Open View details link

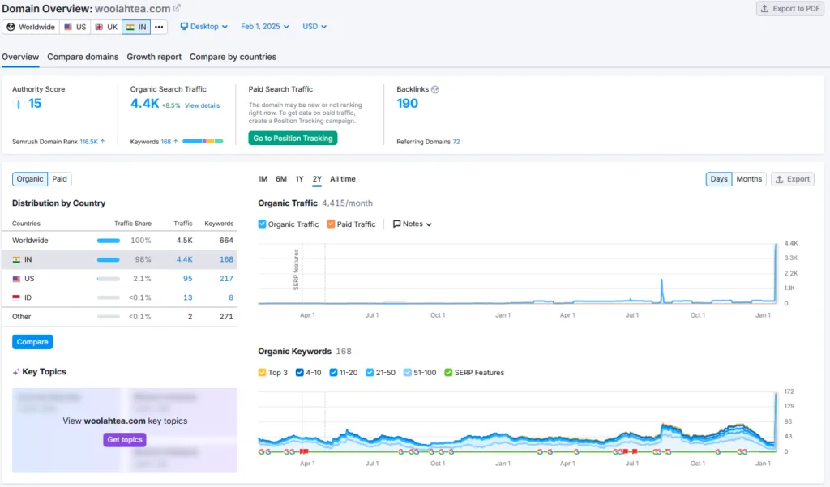point(202,105)
